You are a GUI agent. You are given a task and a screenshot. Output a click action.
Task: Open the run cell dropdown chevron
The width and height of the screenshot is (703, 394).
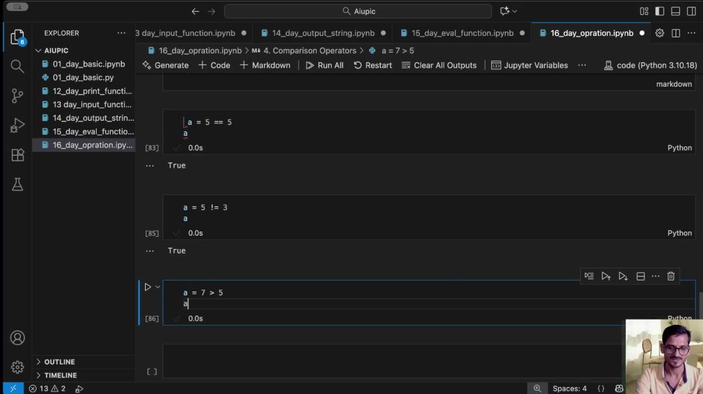pos(157,287)
